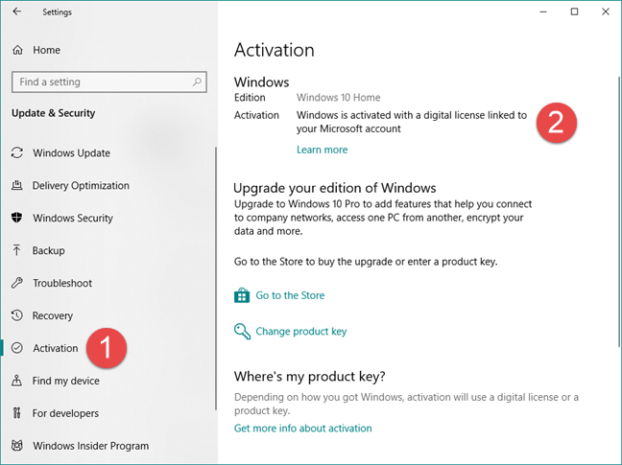Click the For developers tools icon
The width and height of the screenshot is (622, 465).
[x=16, y=413]
